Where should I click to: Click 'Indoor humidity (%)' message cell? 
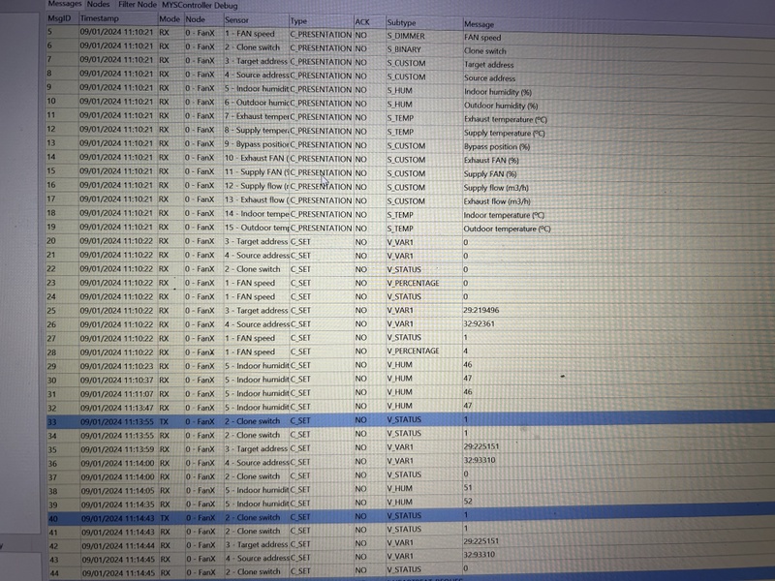pos(498,92)
